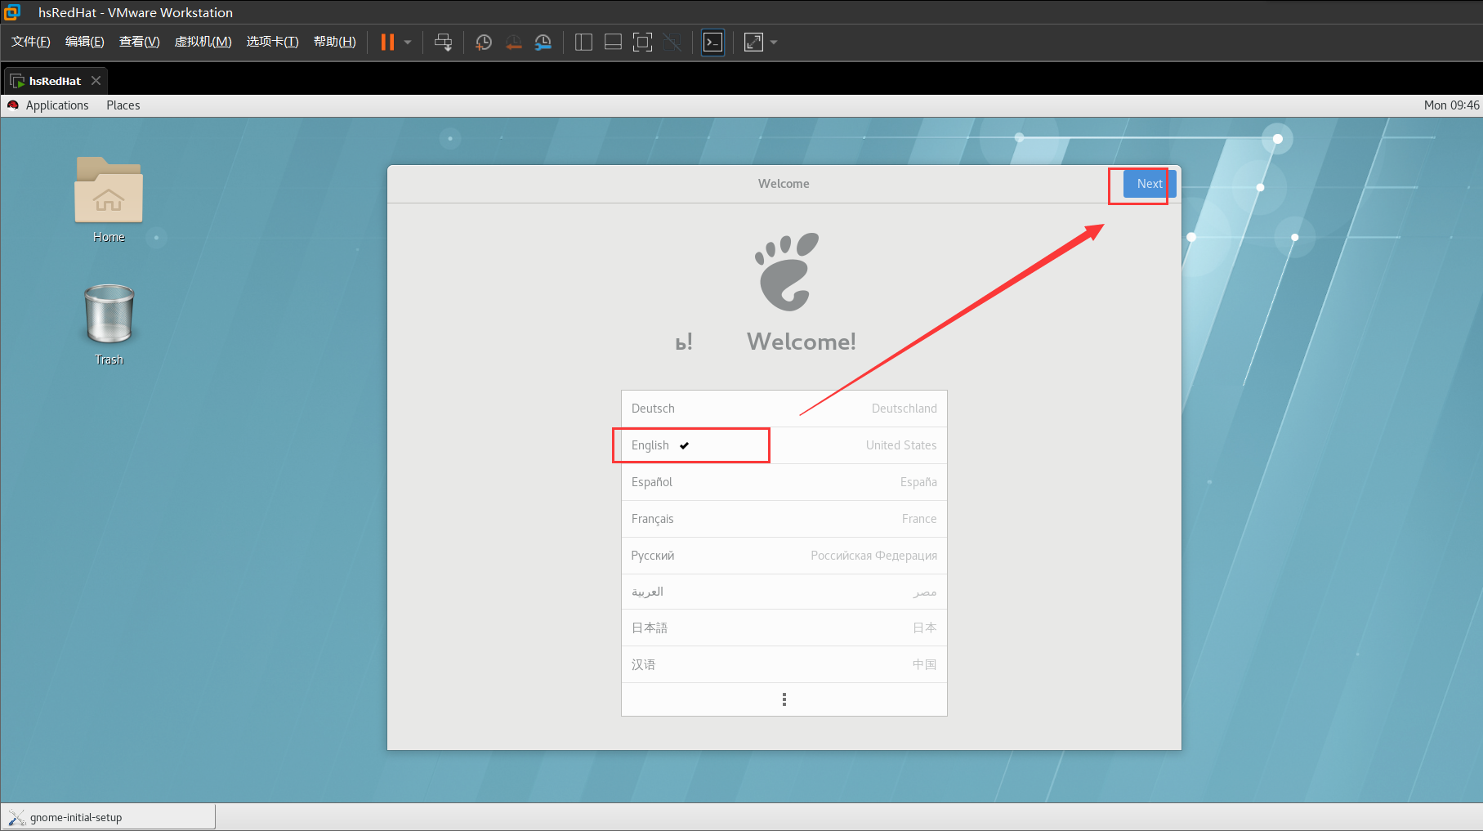Choose 汉语 from the language list
Screen dimensions: 1483x831
pos(783,663)
